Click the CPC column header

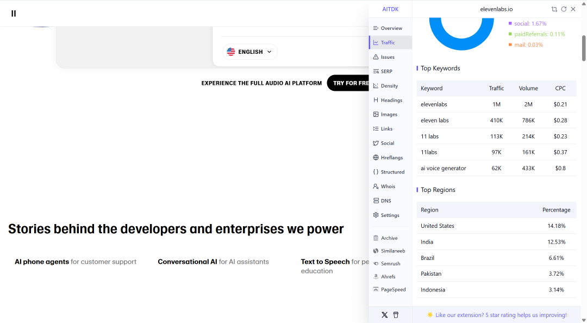pyautogui.click(x=560, y=88)
